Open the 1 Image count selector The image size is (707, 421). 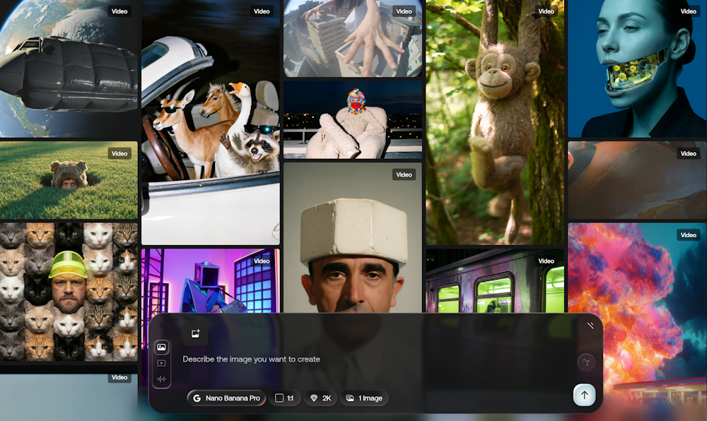(365, 398)
